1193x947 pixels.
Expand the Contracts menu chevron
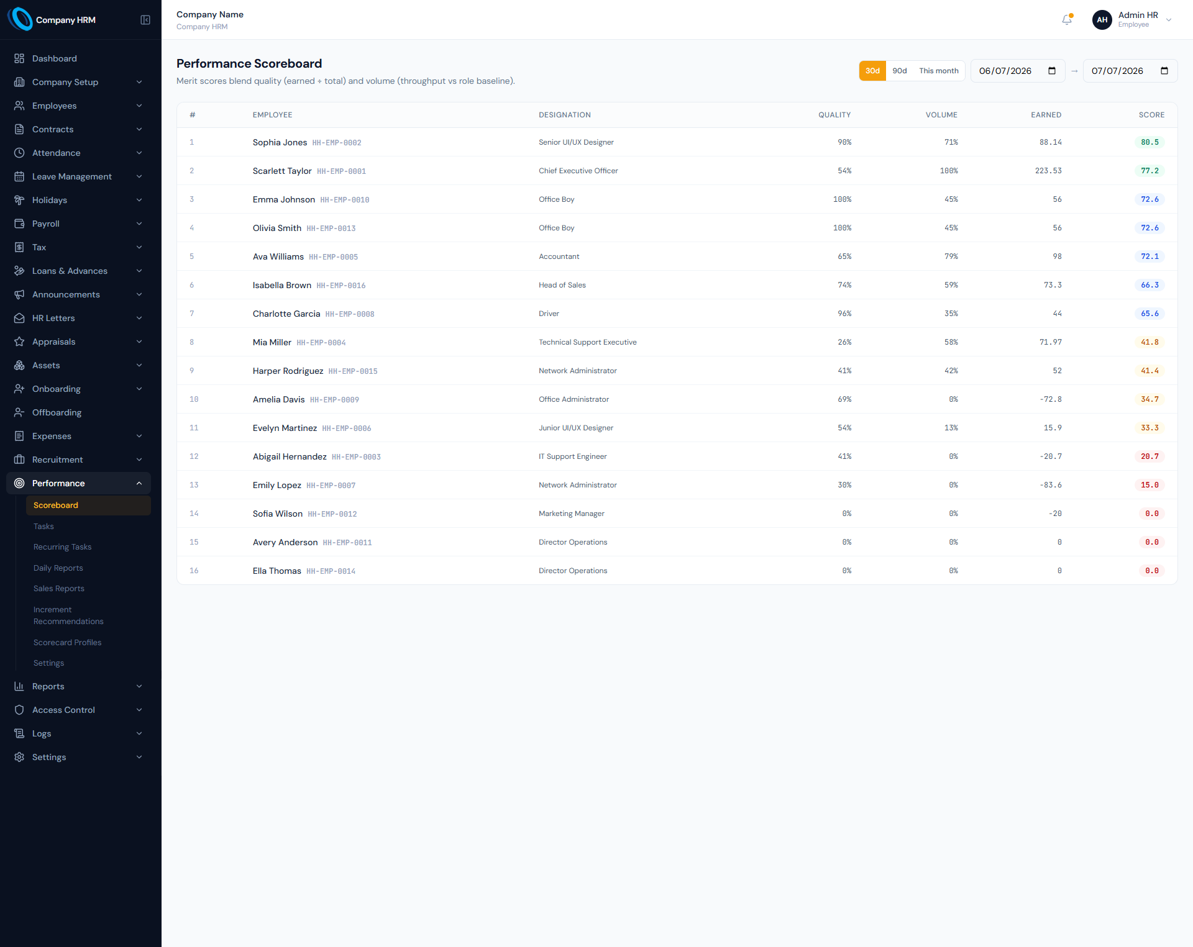139,129
